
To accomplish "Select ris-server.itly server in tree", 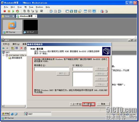I will (17, 55).
